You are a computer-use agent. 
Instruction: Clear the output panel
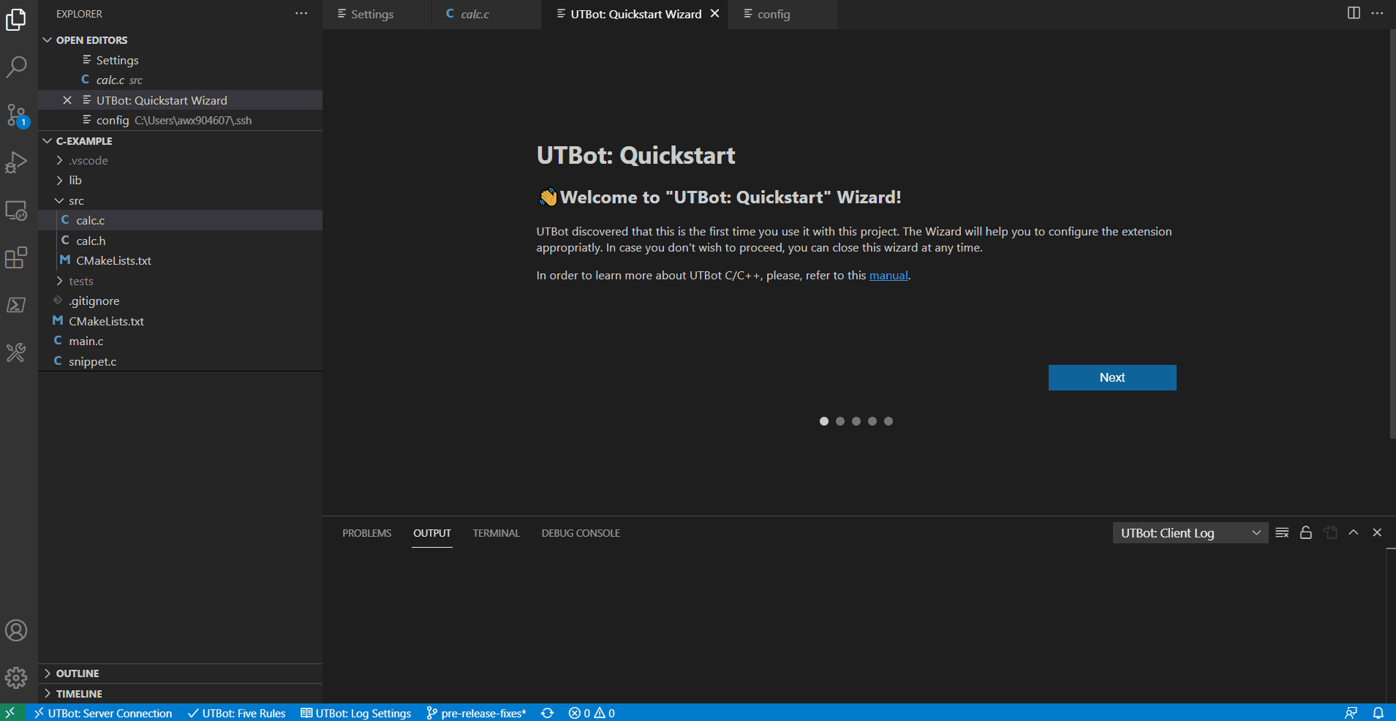coord(1282,532)
